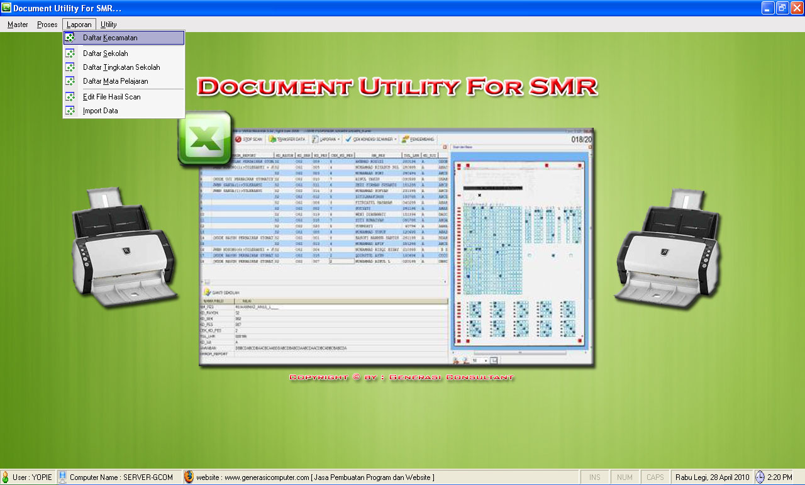805x485 pixels.
Task: Select Daftar Tingkatan Sekolah
Action: (x=121, y=67)
